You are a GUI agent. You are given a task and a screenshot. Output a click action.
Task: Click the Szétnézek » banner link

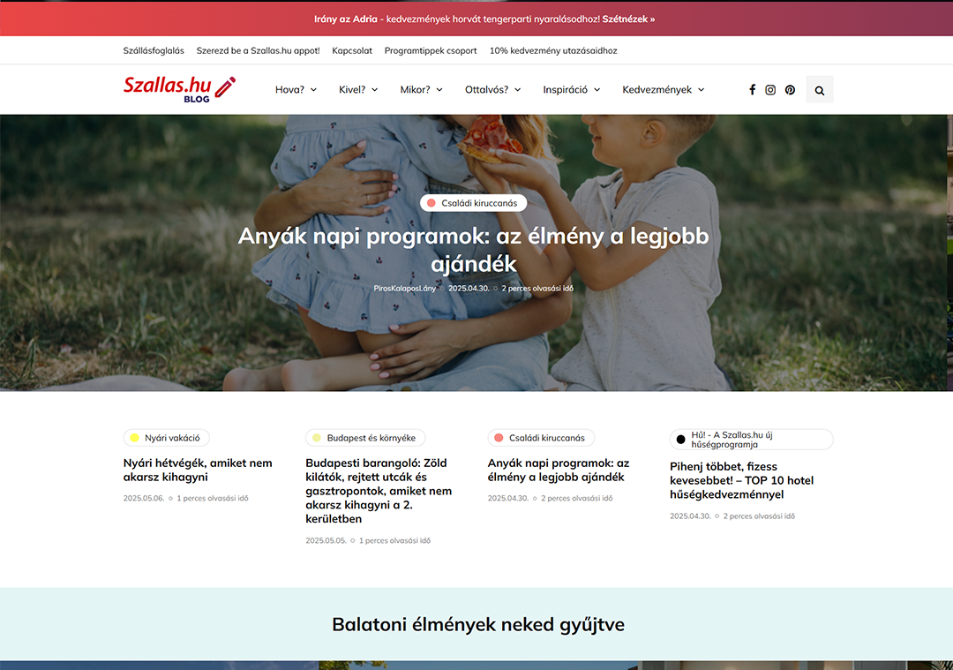tap(628, 19)
